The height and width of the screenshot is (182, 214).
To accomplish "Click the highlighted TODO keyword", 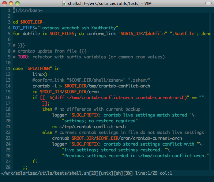I will (x=23, y=57).
